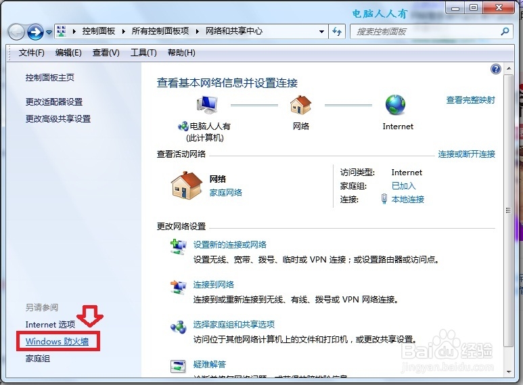The height and width of the screenshot is (385, 523).
Task: Open the 编辑(E) menu
Action: click(68, 53)
